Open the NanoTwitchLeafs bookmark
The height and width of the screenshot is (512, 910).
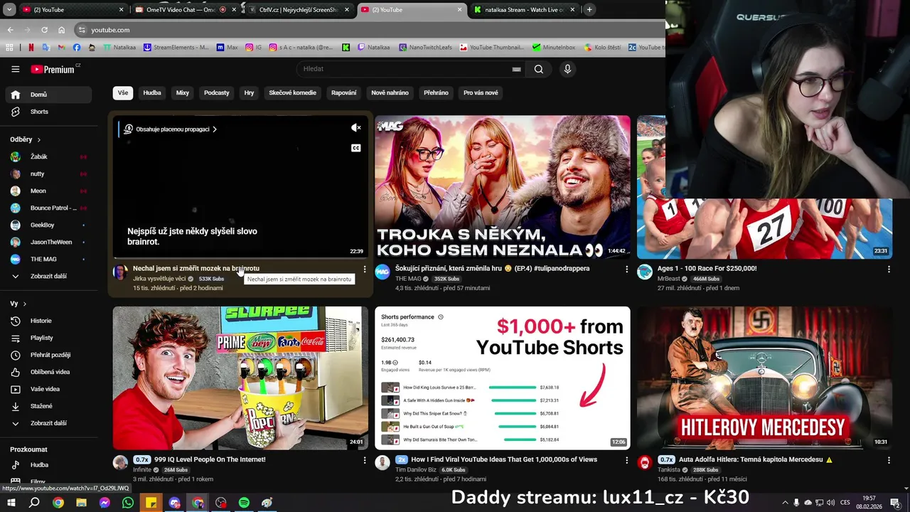[x=425, y=48]
